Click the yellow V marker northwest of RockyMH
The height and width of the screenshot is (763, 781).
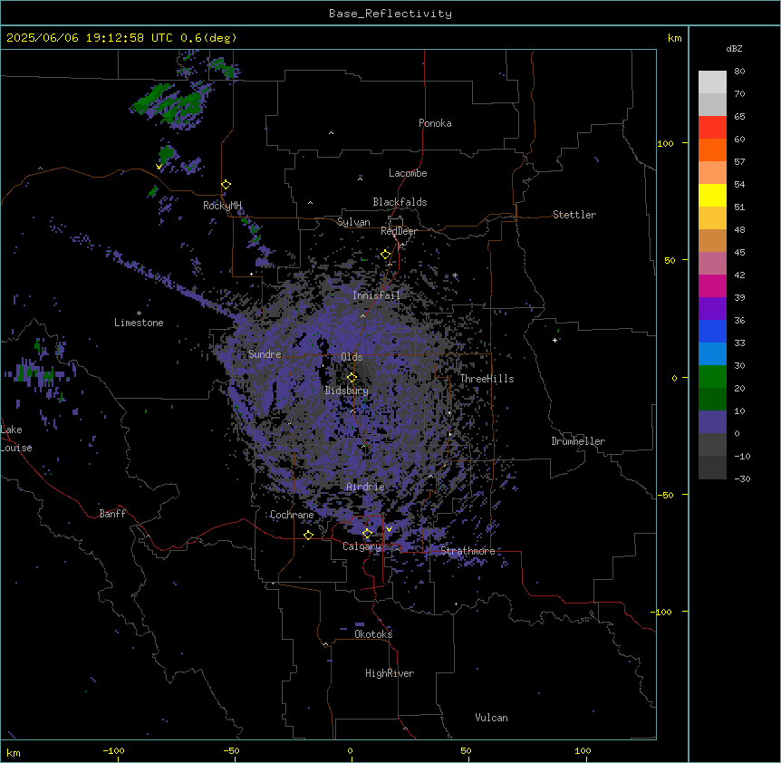(x=159, y=167)
